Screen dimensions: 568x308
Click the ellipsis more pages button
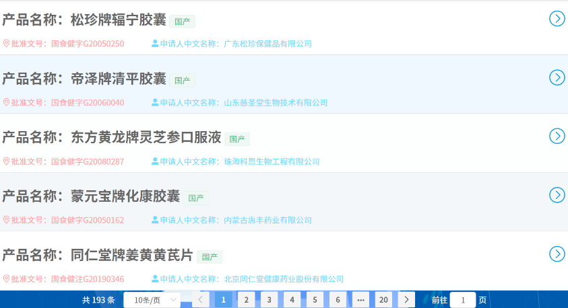coord(360,300)
